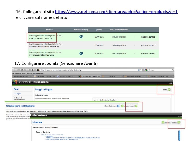The height and width of the screenshot is (141, 188).
Task: Click the browser forward arrow button
Action: 16,70
